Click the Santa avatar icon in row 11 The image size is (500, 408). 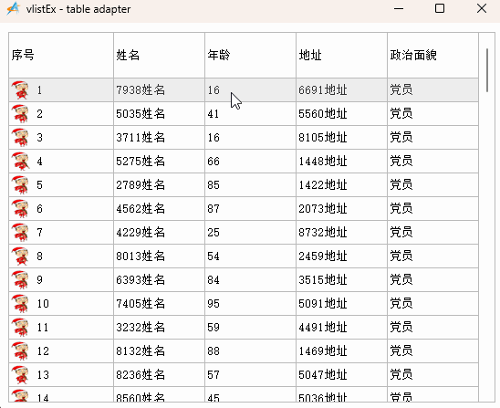[x=20, y=328]
